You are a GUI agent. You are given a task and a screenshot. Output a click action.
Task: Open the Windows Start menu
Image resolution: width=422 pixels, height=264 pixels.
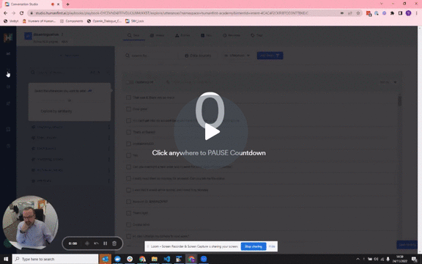[x=6, y=259]
